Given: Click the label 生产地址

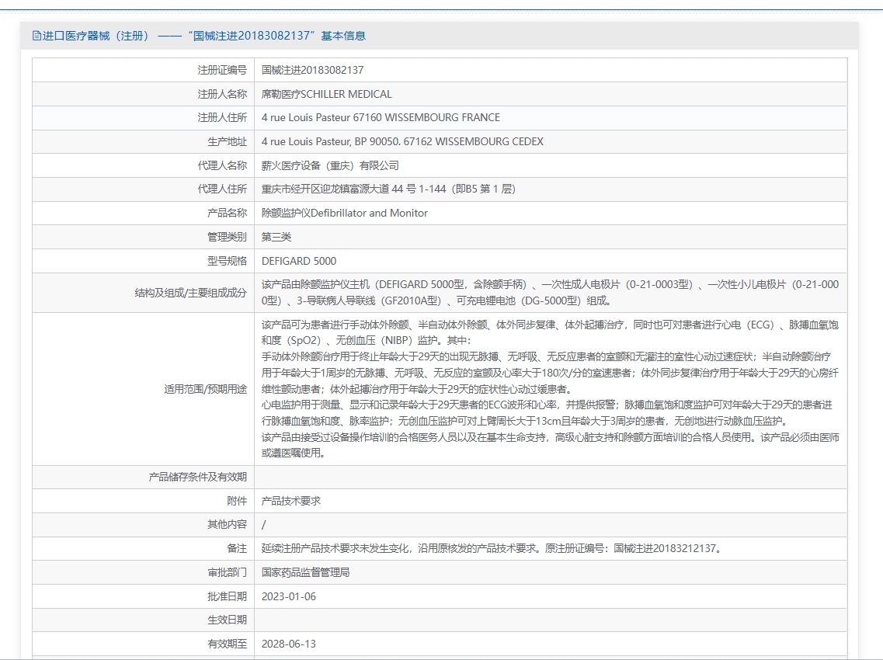Looking at the screenshot, I should click(x=227, y=142).
